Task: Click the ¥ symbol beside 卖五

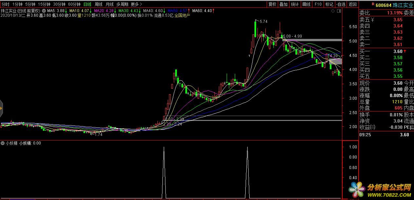Action: (372, 20)
